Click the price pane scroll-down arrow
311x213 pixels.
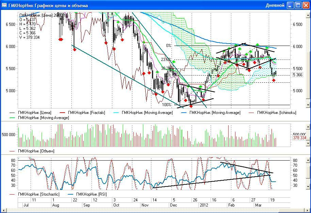click(x=308, y=105)
